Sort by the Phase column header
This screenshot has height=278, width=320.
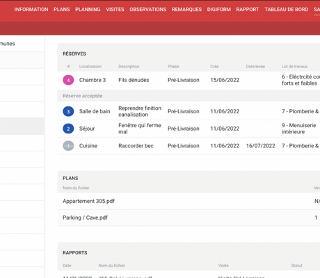coord(173,67)
